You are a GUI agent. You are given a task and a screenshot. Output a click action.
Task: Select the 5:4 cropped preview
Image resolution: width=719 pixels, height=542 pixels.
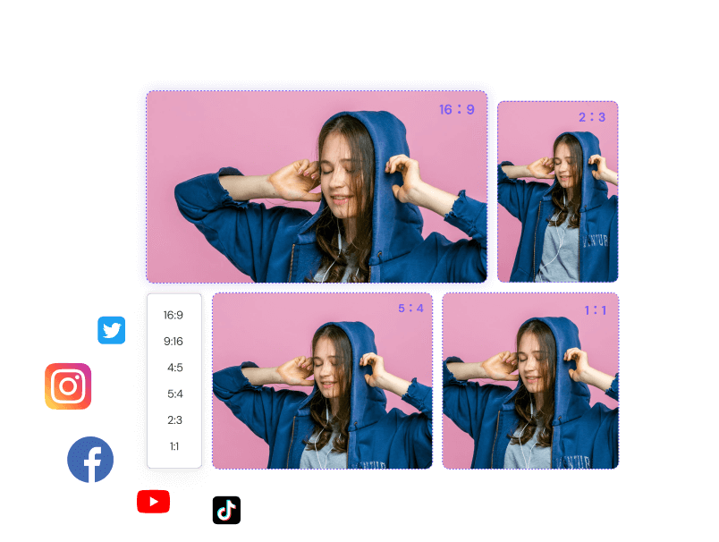[x=322, y=380]
